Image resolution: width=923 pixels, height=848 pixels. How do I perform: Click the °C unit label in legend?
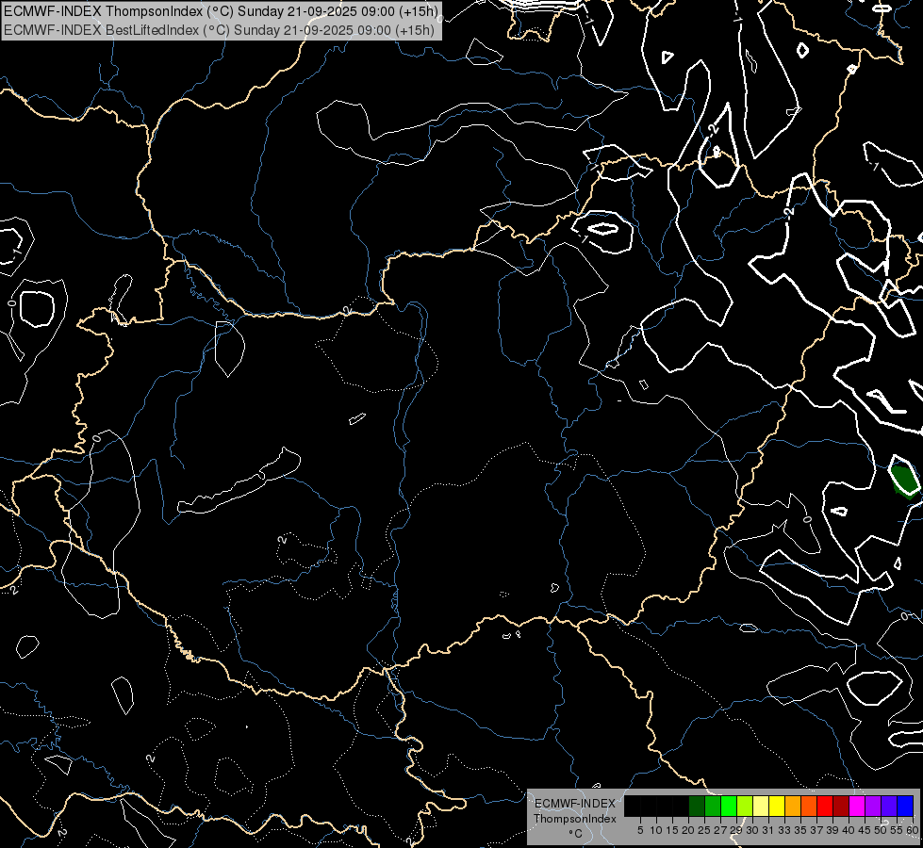[x=574, y=834]
